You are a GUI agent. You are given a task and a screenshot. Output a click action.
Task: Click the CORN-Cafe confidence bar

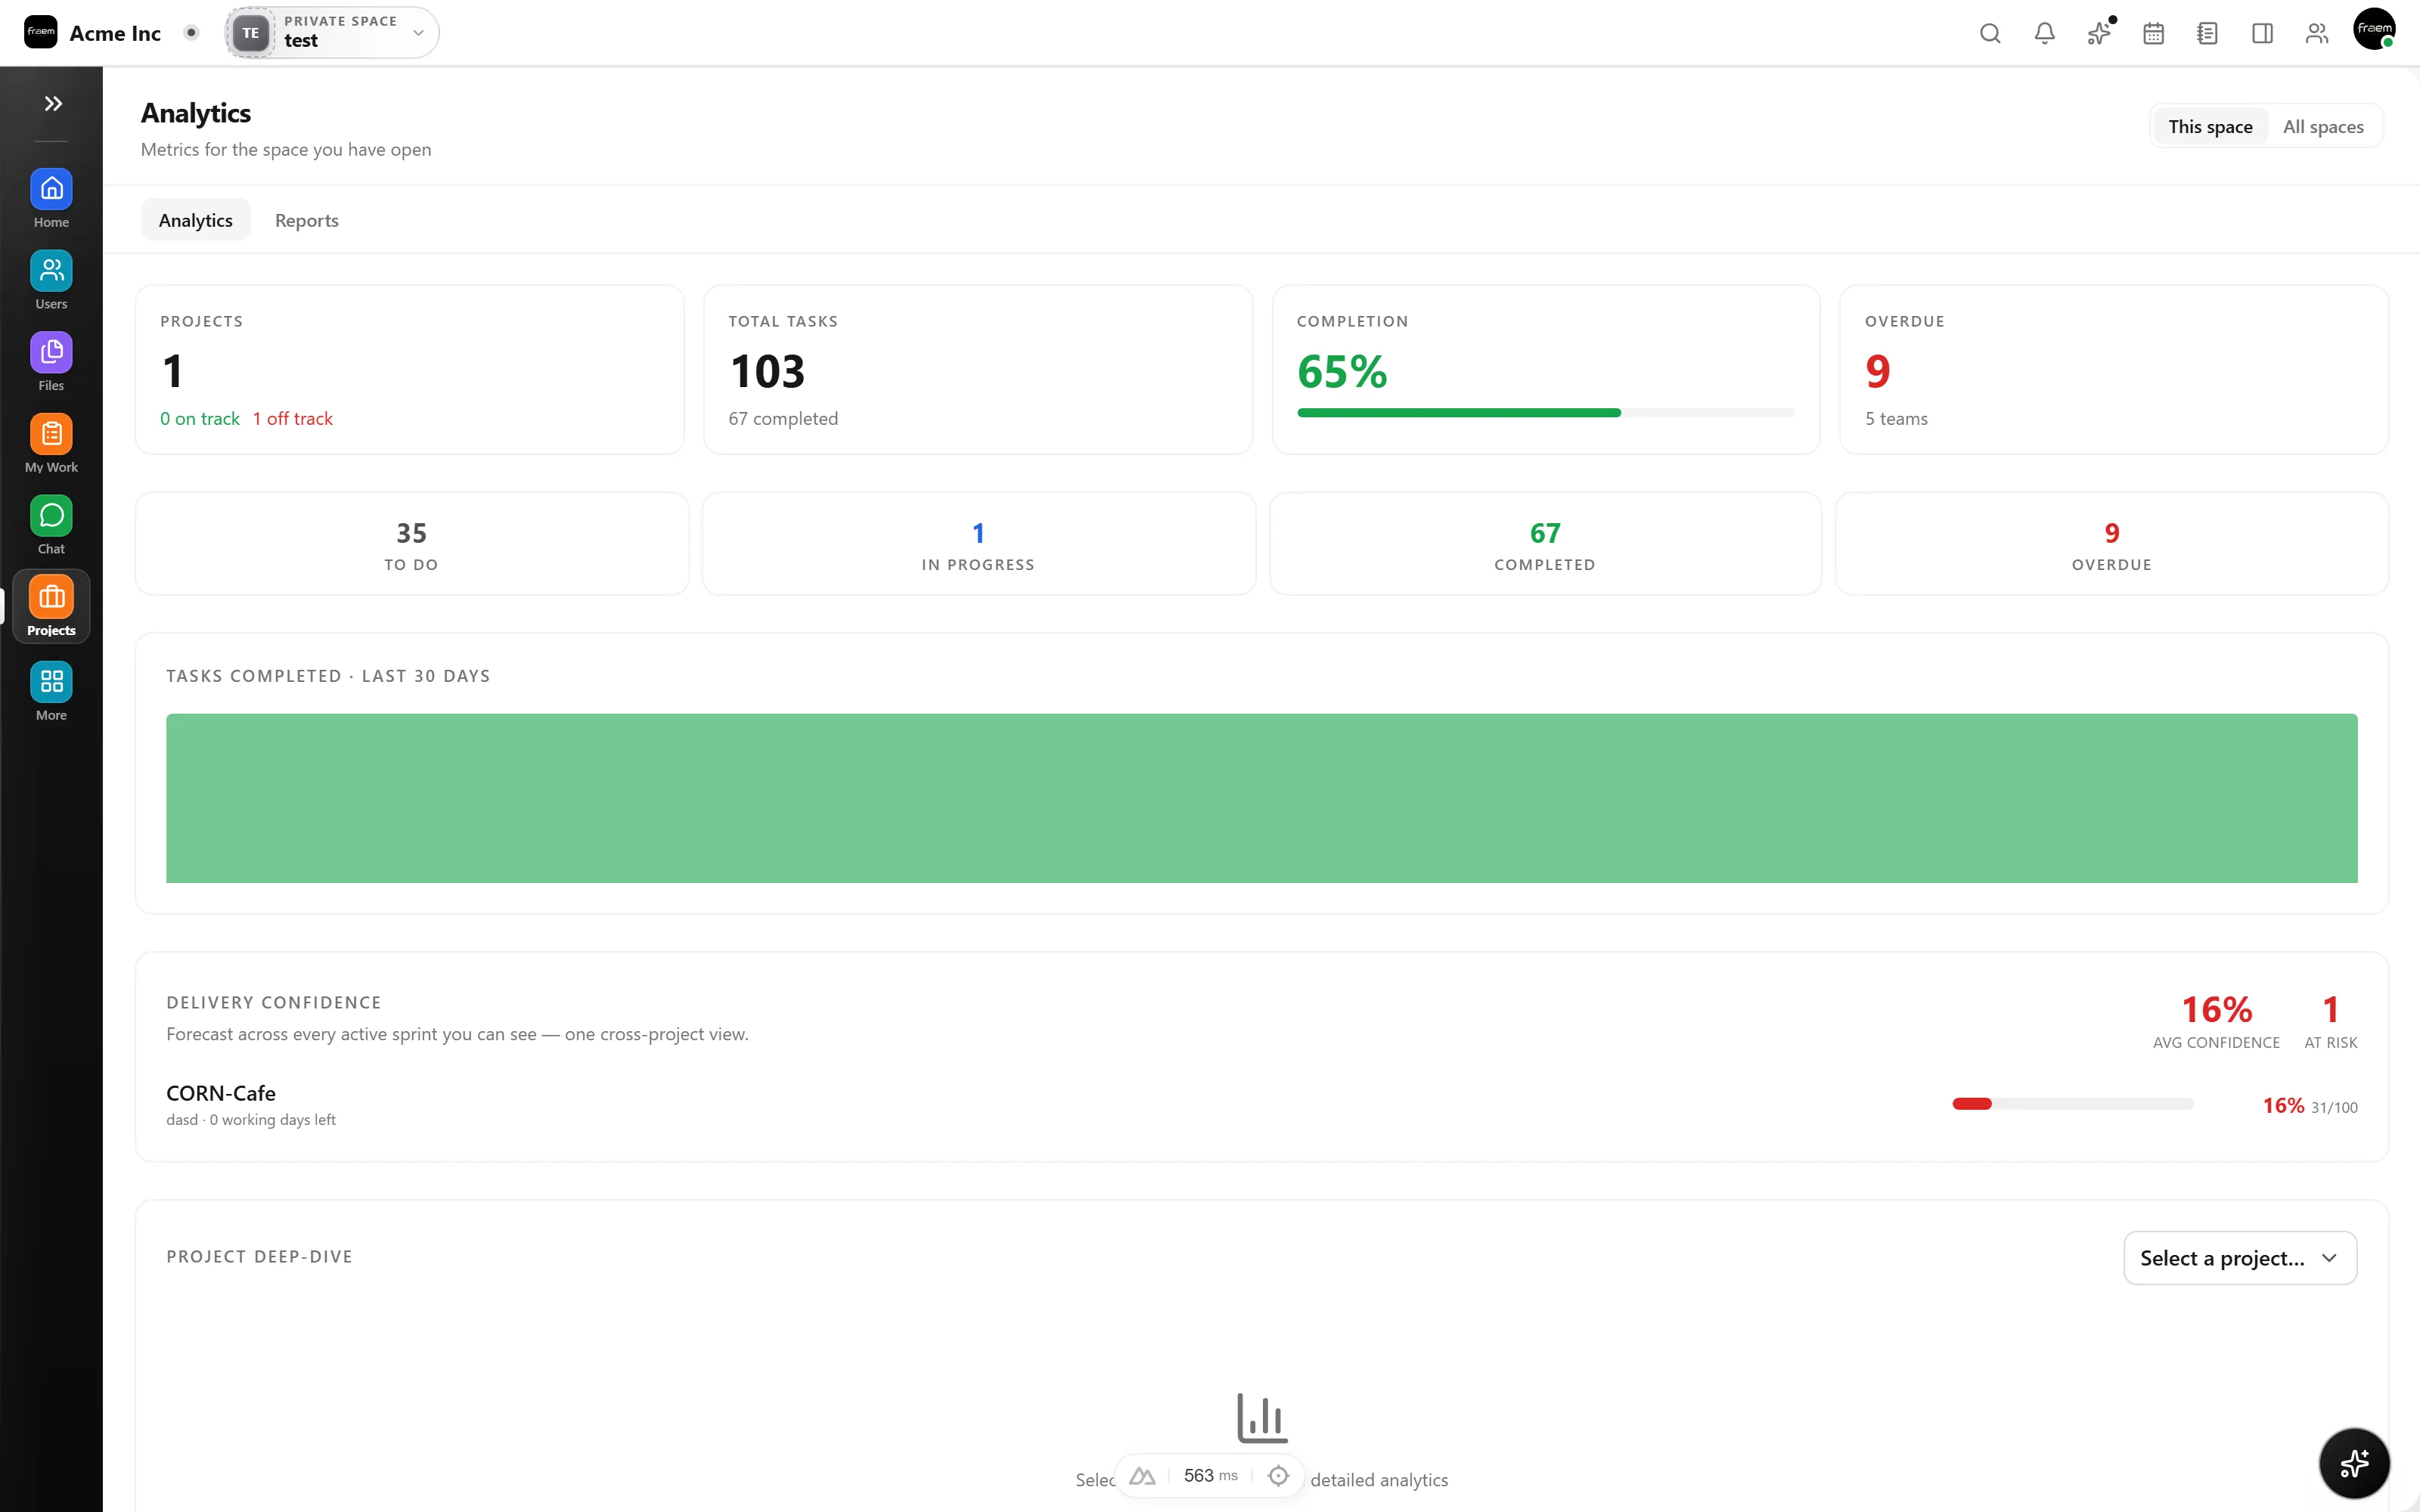[x=2073, y=1104]
